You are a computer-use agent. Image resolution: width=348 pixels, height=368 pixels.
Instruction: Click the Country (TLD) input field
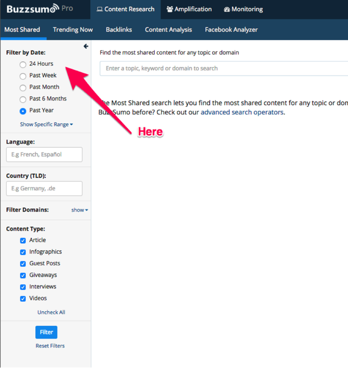pyautogui.click(x=44, y=188)
